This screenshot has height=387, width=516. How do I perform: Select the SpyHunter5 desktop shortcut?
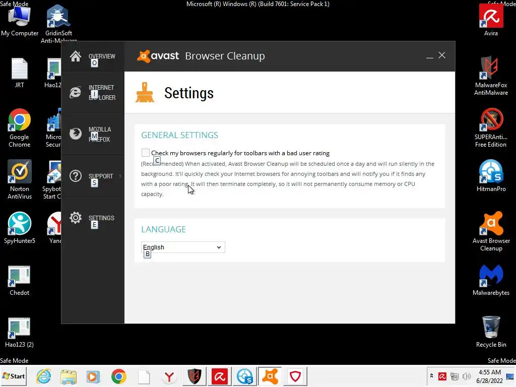(x=20, y=228)
